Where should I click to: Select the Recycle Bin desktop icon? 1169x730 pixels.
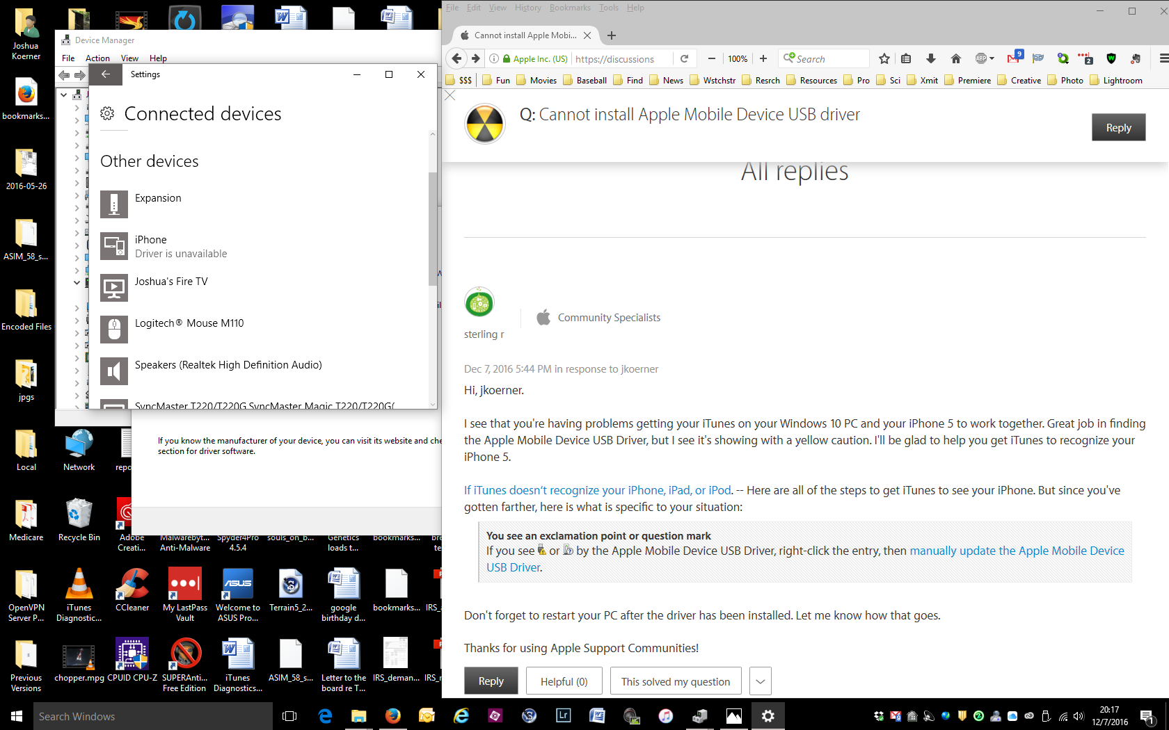point(79,520)
